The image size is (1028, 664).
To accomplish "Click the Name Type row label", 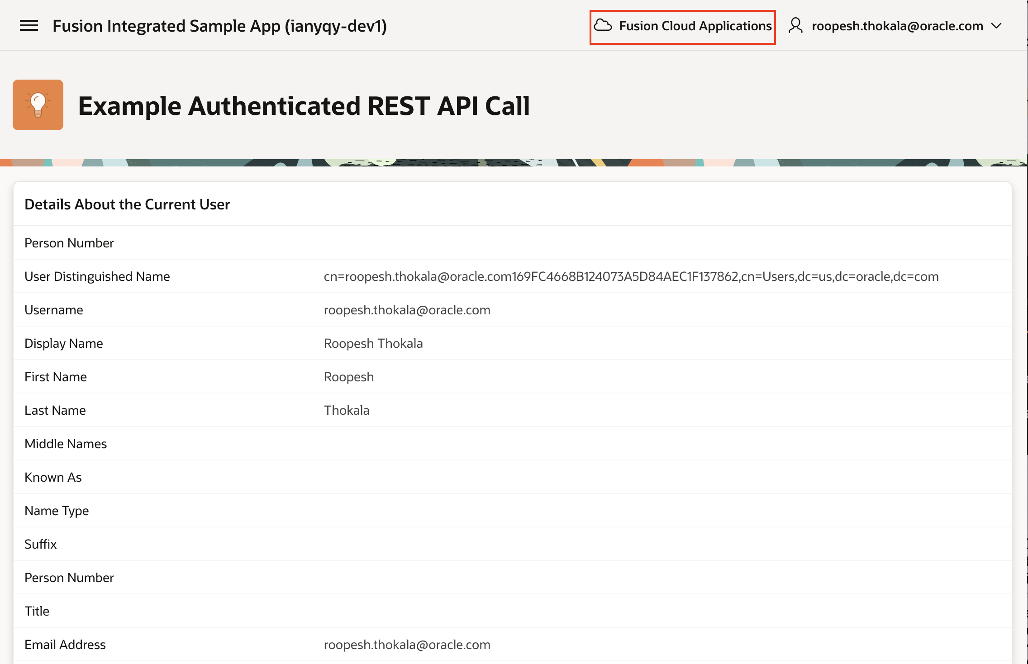I will (x=57, y=511).
